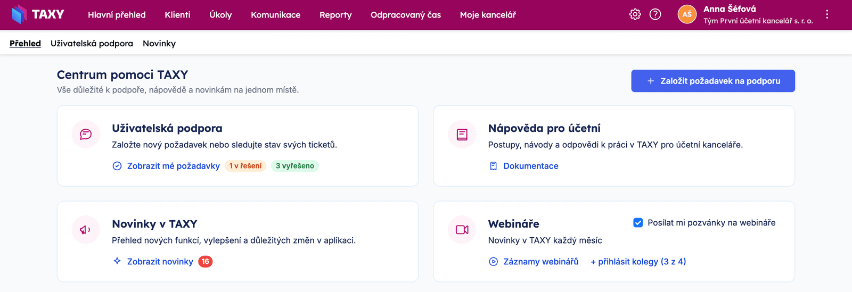The width and height of the screenshot is (852, 292).
Task: Select the Přehled tab
Action: [25, 44]
